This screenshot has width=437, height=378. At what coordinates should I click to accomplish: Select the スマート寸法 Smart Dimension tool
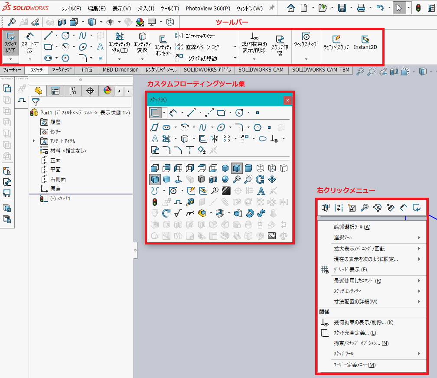click(x=30, y=42)
